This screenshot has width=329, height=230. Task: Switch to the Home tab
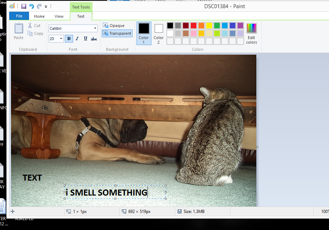coord(39,16)
